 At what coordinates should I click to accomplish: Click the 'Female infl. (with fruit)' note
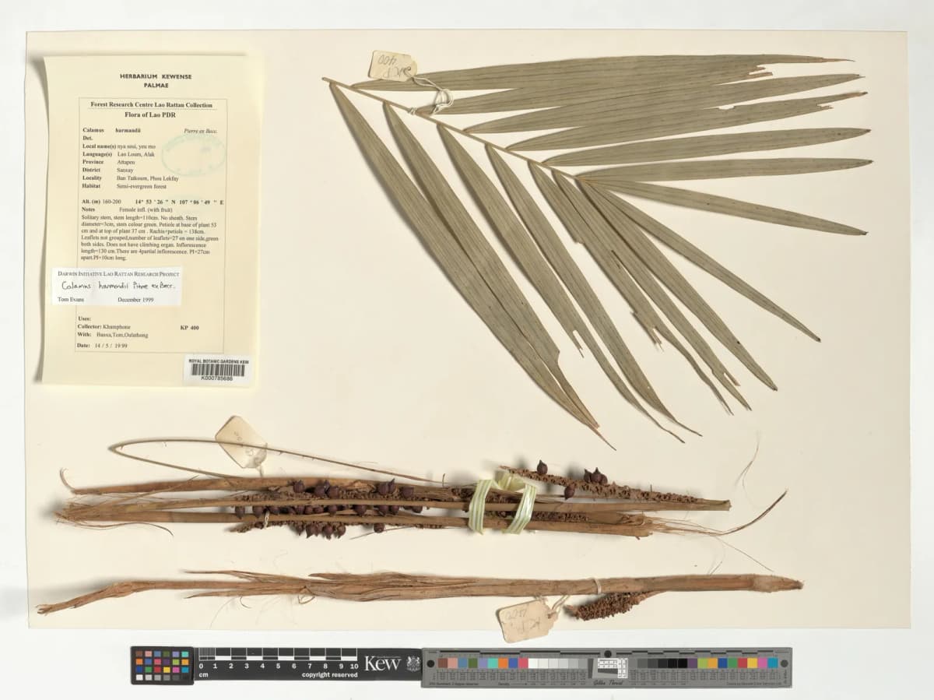(x=146, y=209)
